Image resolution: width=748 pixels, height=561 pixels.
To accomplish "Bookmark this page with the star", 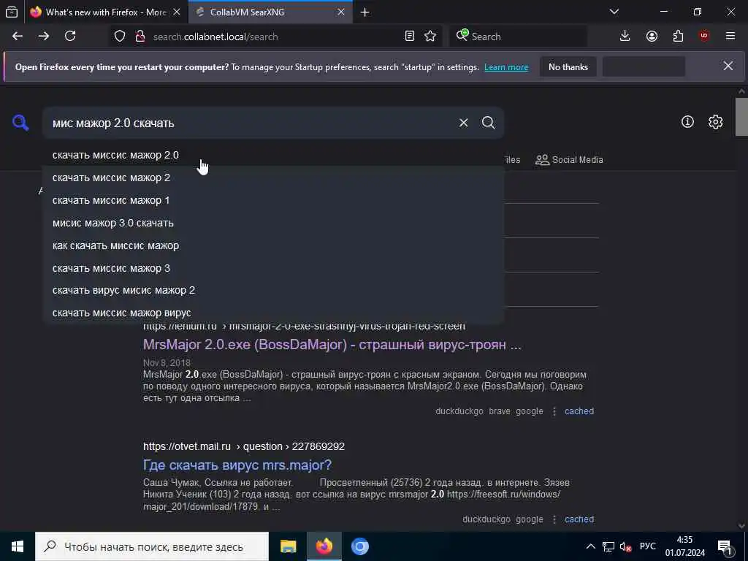I will point(430,37).
